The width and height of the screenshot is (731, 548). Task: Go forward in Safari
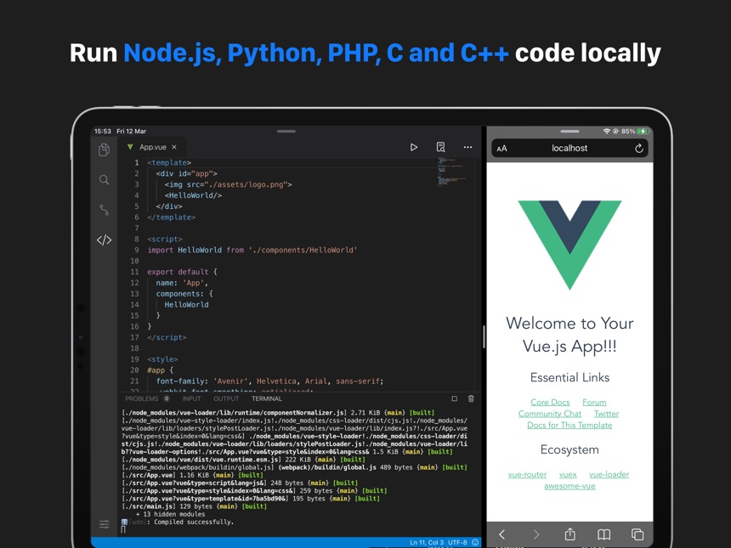(x=536, y=534)
